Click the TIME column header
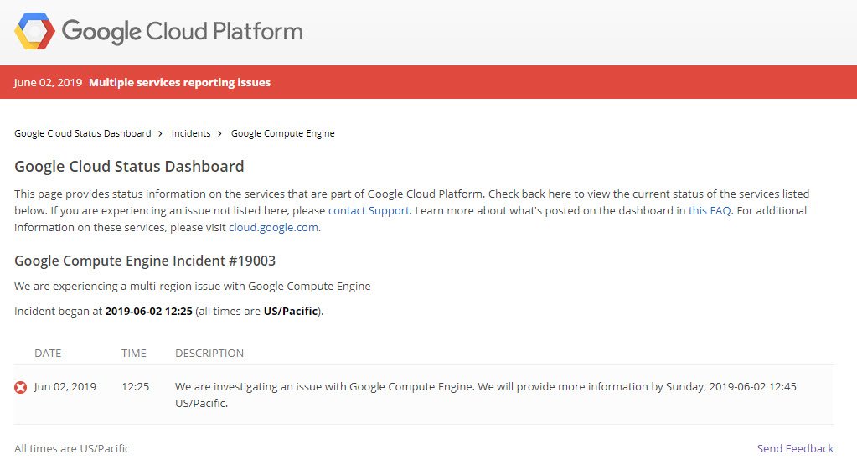Viewport: 857px width, 475px height. click(x=134, y=353)
